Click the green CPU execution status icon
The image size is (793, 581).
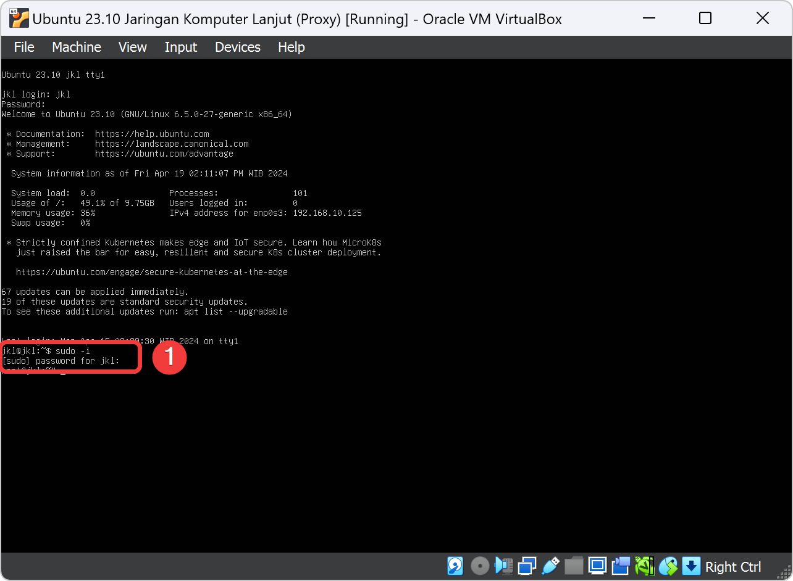644,566
